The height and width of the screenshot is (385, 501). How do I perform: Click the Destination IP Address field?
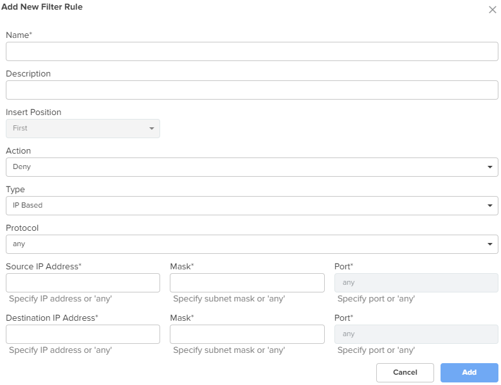click(x=83, y=334)
